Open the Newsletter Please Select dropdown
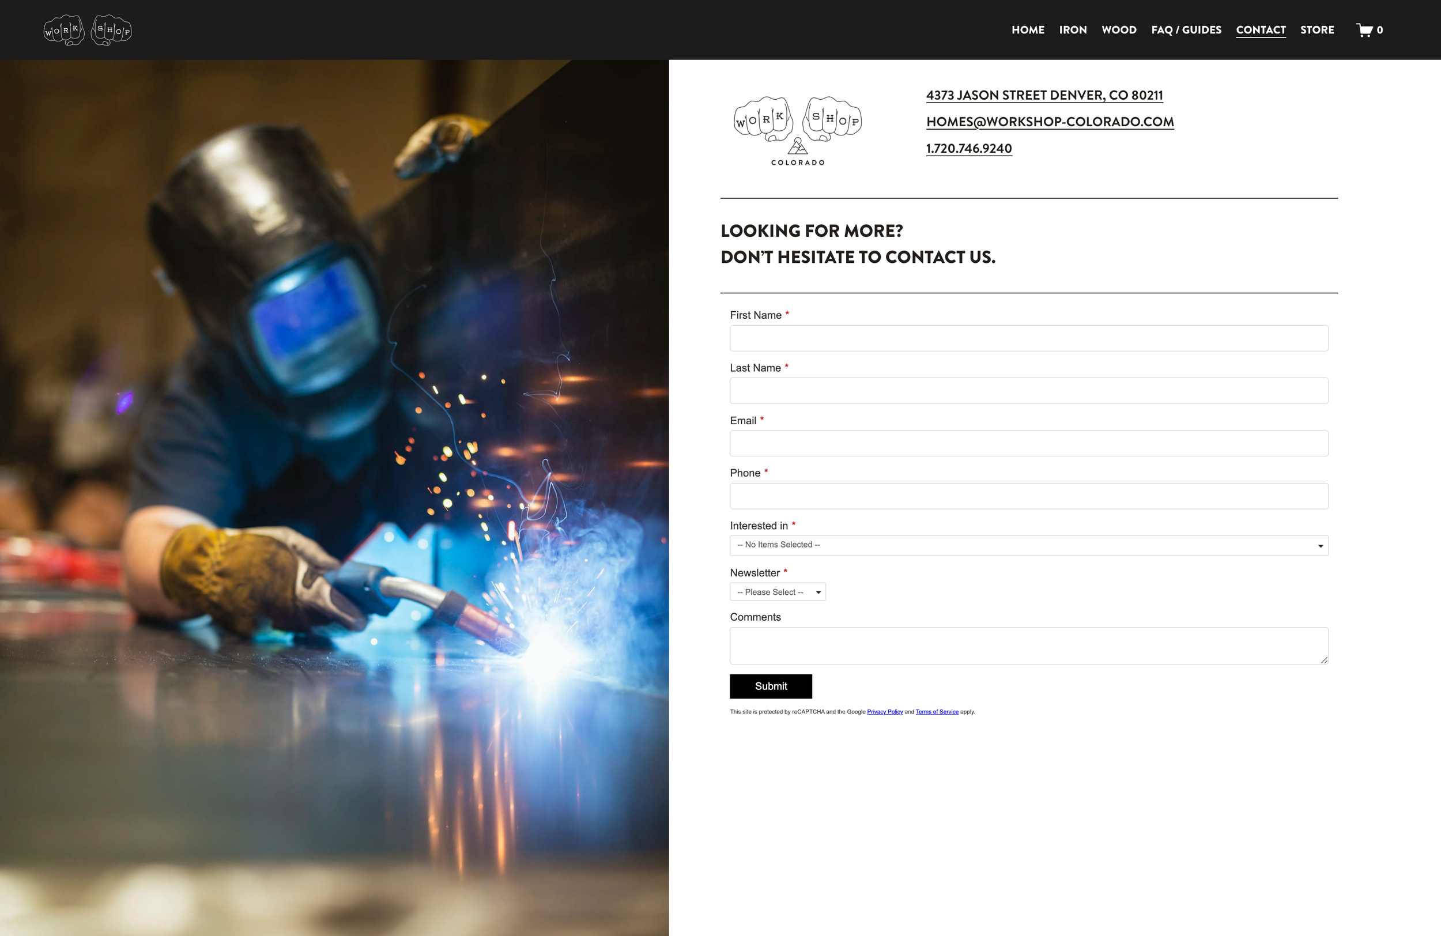This screenshot has width=1441, height=936. 777,591
